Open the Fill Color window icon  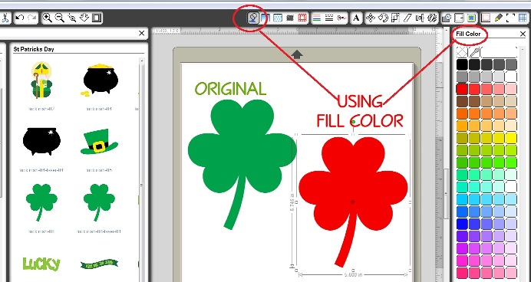pyautogui.click(x=253, y=18)
